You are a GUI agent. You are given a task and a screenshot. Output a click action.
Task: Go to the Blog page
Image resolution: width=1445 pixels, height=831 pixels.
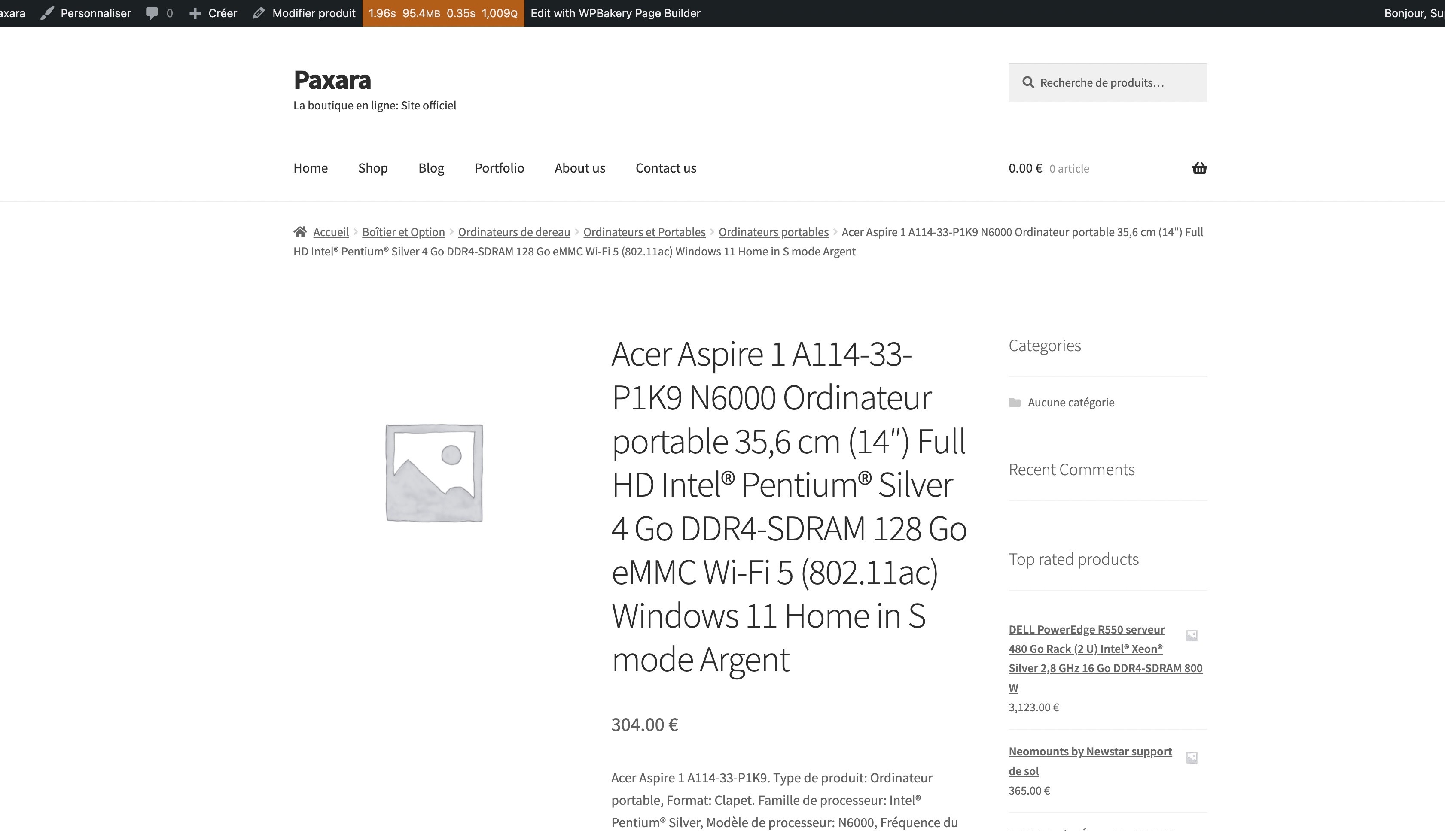tap(431, 168)
